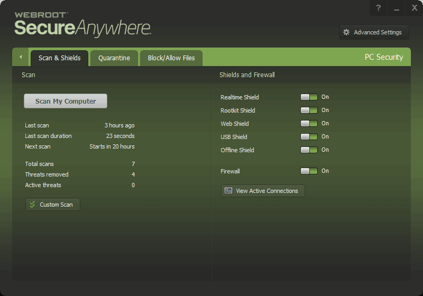
Task: Click the Webroot SecureAnywhere logo
Action: pos(82,24)
